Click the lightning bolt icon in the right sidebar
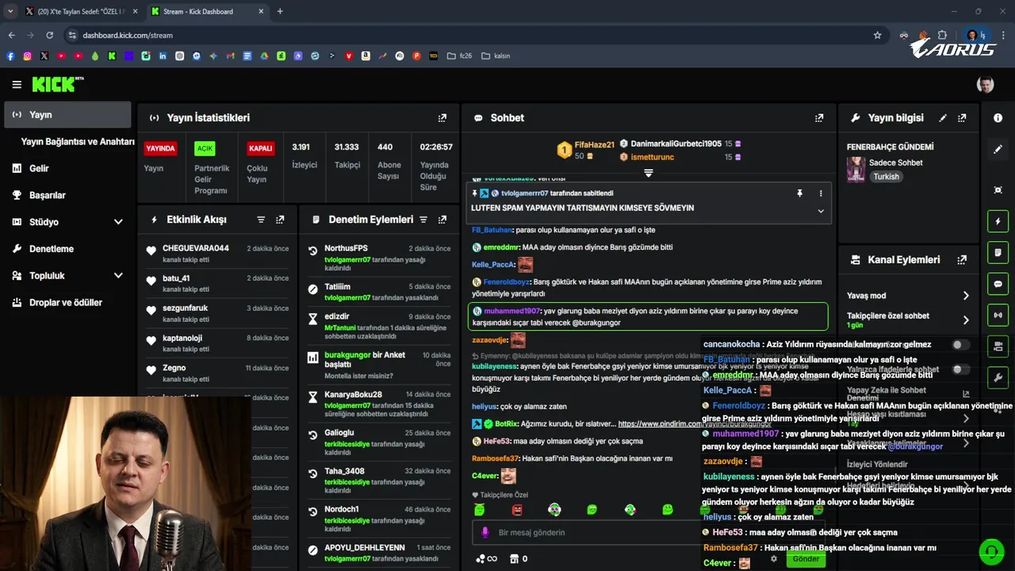Viewport: 1015px width, 571px height. tap(998, 221)
